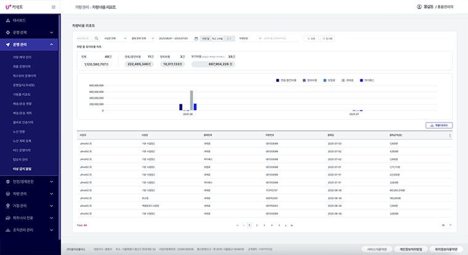
Task: Go to next page using the arrow
Action: click(x=286, y=225)
